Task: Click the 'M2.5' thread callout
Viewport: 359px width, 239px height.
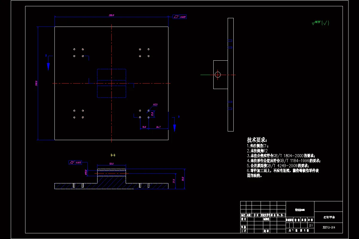Action: pos(155,105)
